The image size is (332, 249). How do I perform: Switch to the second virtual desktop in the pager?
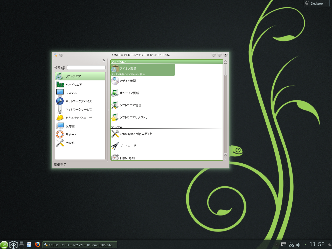coord(22,247)
